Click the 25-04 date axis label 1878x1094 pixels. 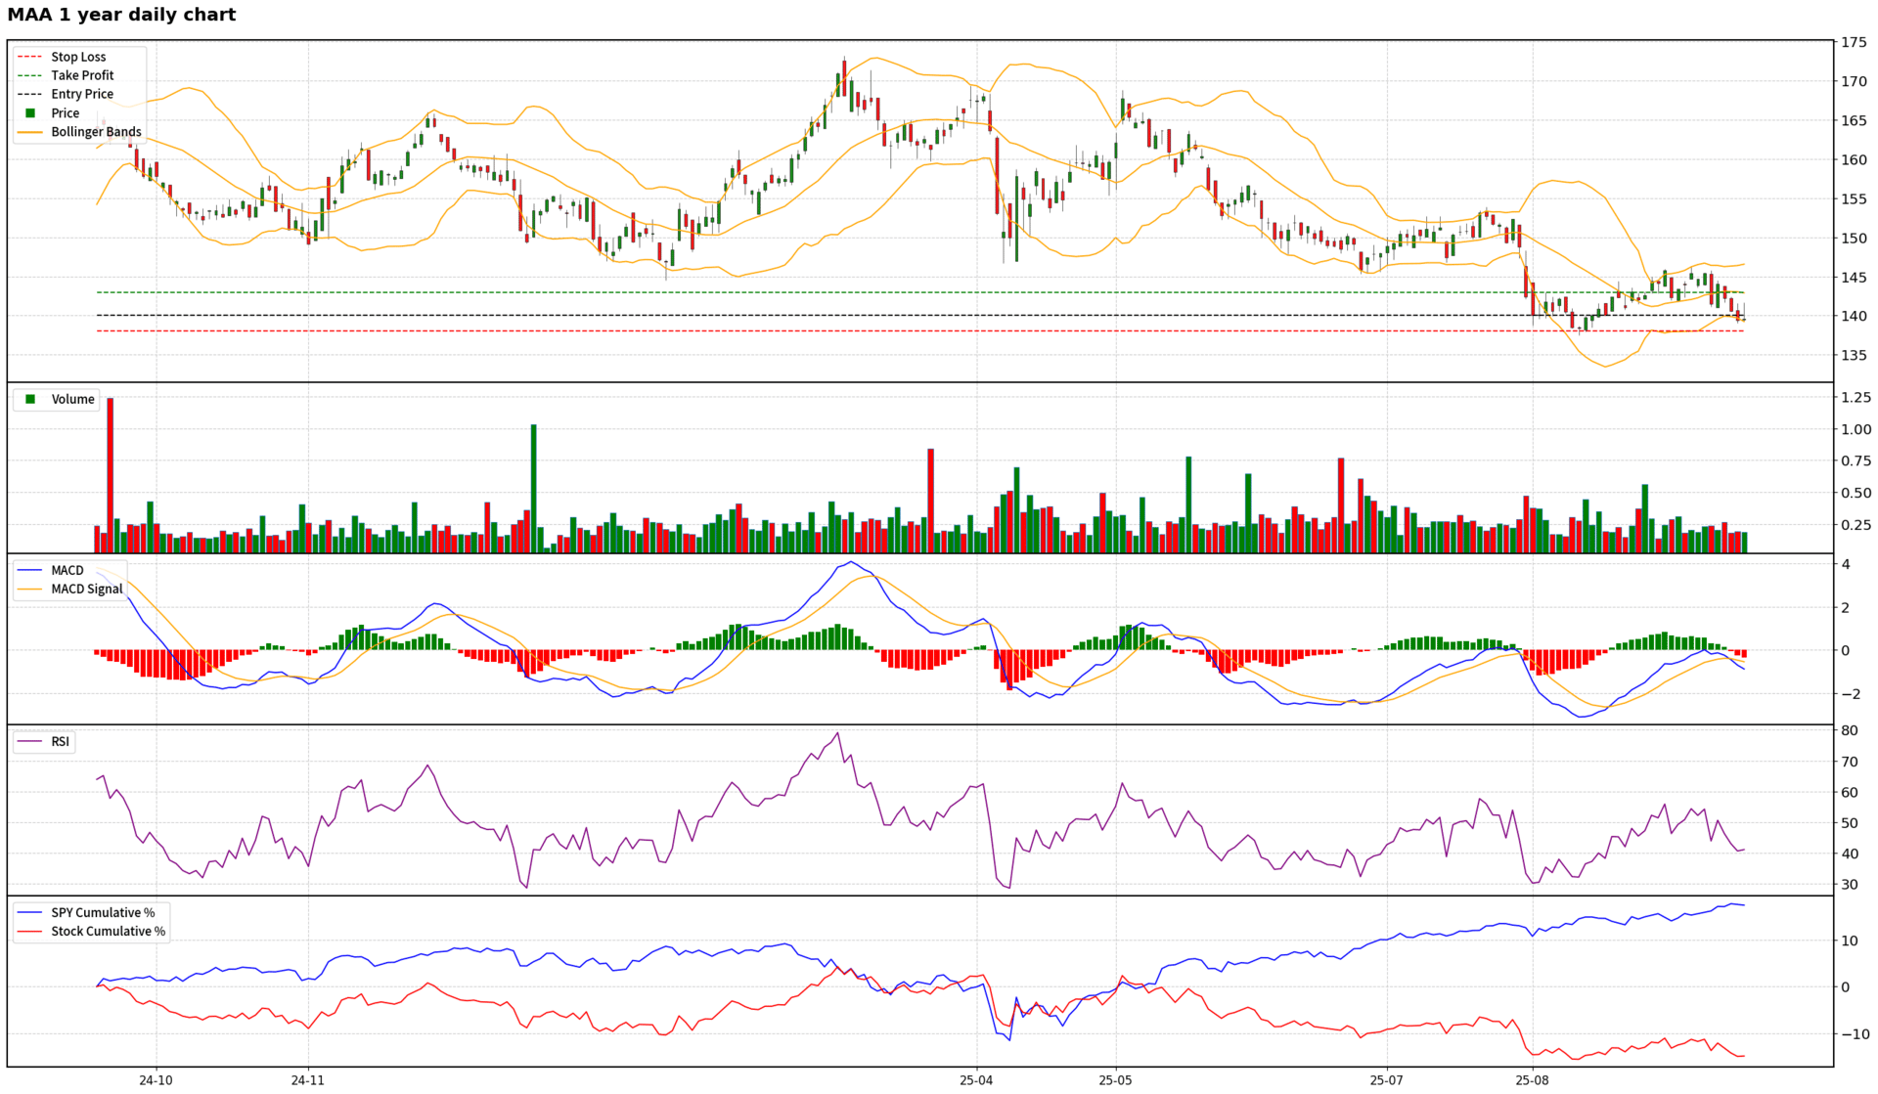[x=975, y=1080]
